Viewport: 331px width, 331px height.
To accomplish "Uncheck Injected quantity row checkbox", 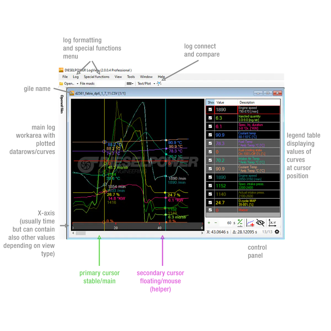I will click(210, 118).
